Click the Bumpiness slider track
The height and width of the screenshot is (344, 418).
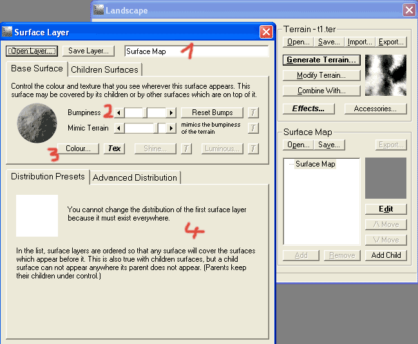pos(145,113)
